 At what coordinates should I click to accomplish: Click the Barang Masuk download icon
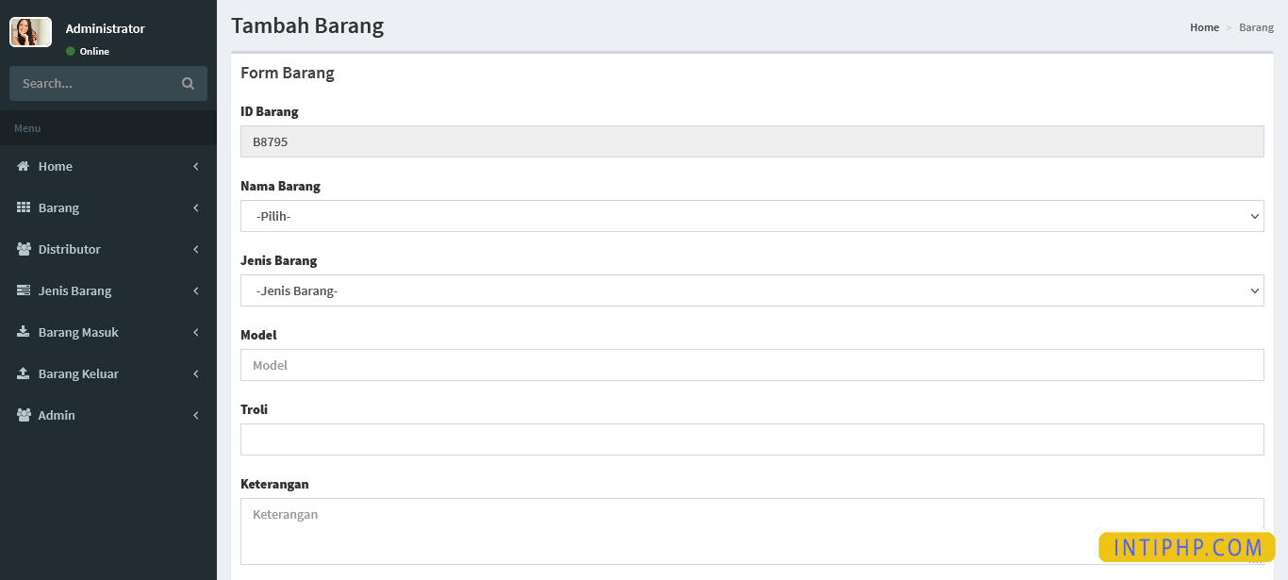pyautogui.click(x=24, y=332)
